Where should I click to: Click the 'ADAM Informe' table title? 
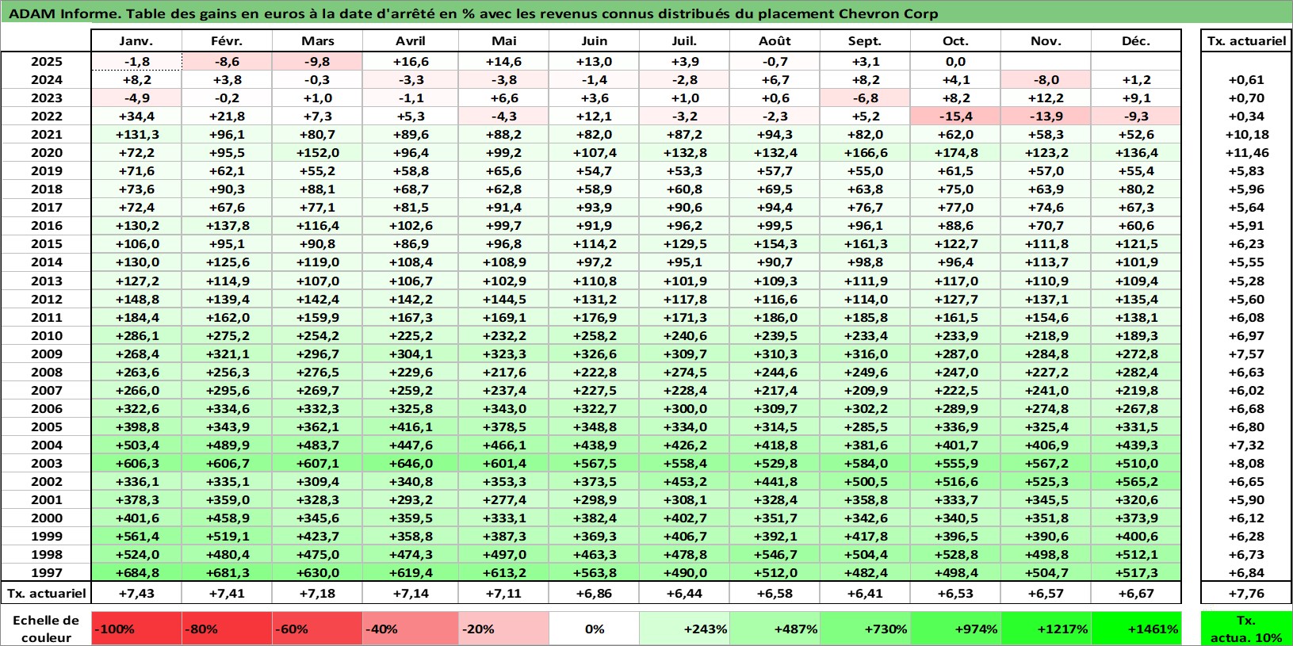pos(473,13)
